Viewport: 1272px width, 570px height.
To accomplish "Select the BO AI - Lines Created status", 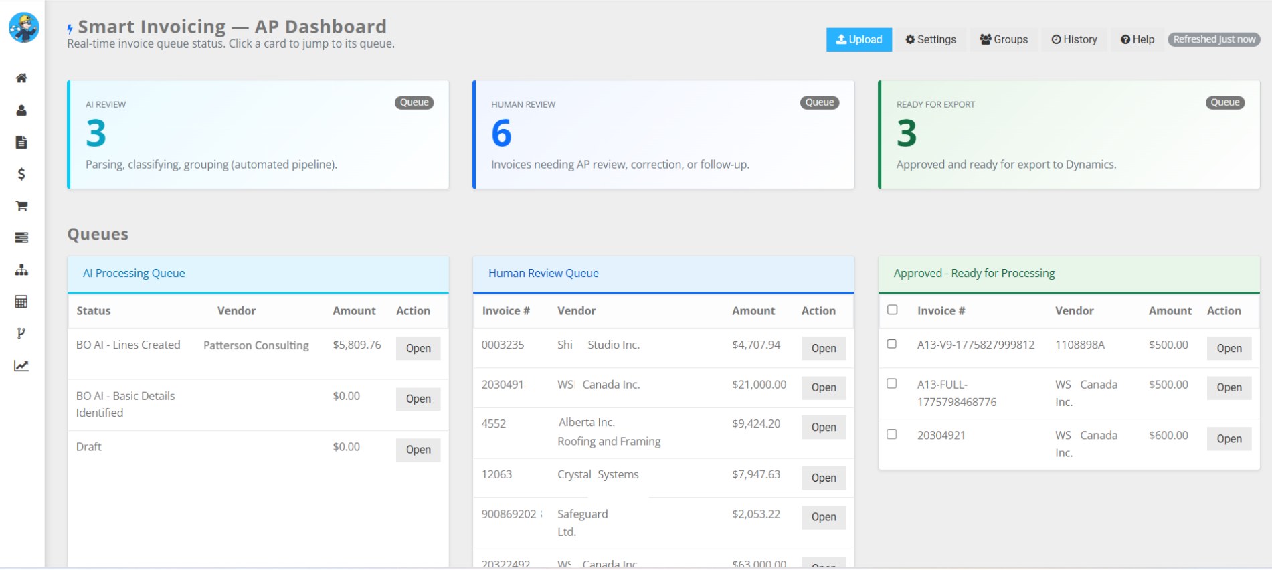I will [x=128, y=345].
